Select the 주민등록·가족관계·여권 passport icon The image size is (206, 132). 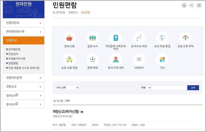coord(116,38)
